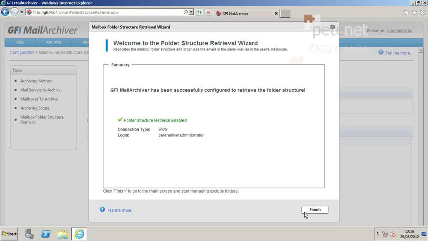Click background page help question icon
Viewport: 428px width, 241px height.
tap(381, 52)
